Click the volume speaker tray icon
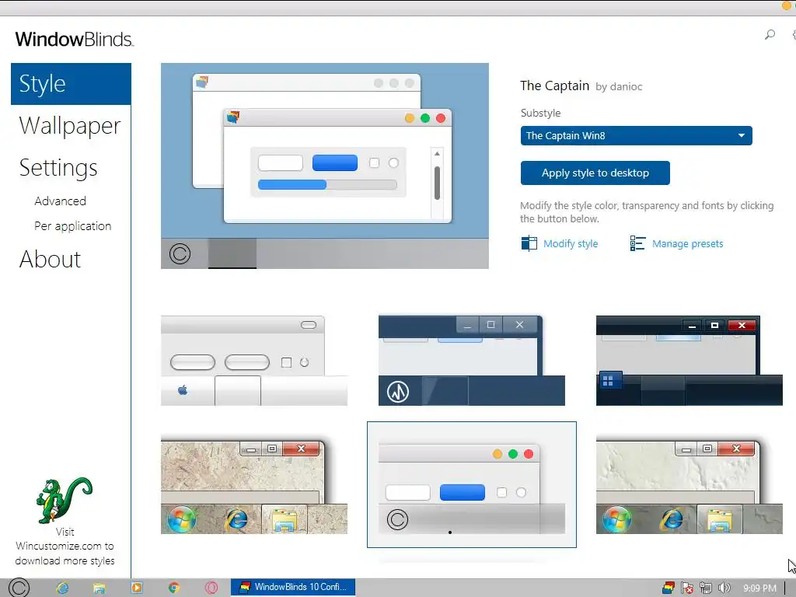Image resolution: width=796 pixels, height=597 pixels. (724, 588)
